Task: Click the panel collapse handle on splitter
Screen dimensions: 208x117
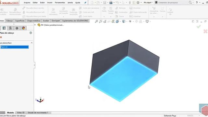Action: [34, 65]
